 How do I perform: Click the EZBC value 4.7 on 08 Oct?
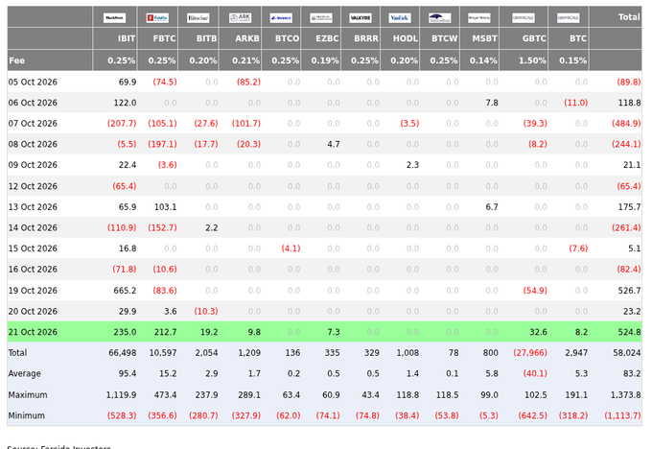[334, 145]
